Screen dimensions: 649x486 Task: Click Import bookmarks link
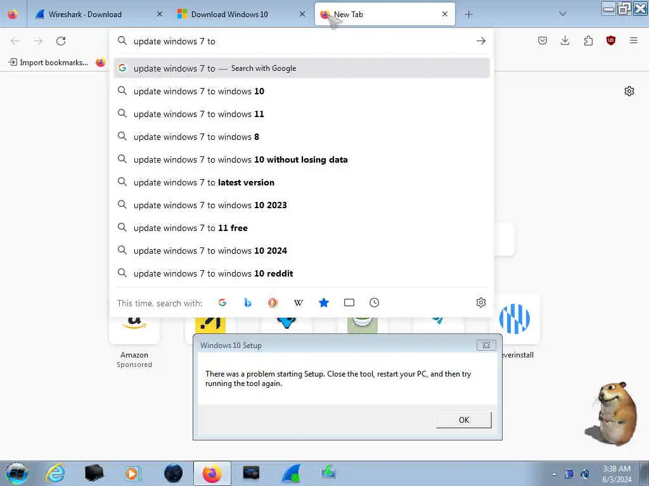click(x=48, y=63)
